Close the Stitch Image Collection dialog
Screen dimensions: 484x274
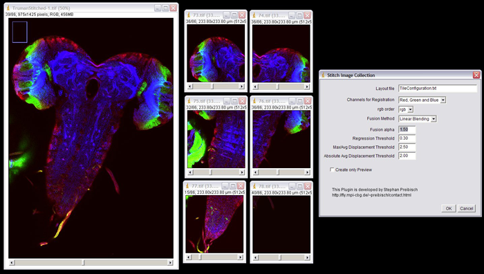coord(476,75)
